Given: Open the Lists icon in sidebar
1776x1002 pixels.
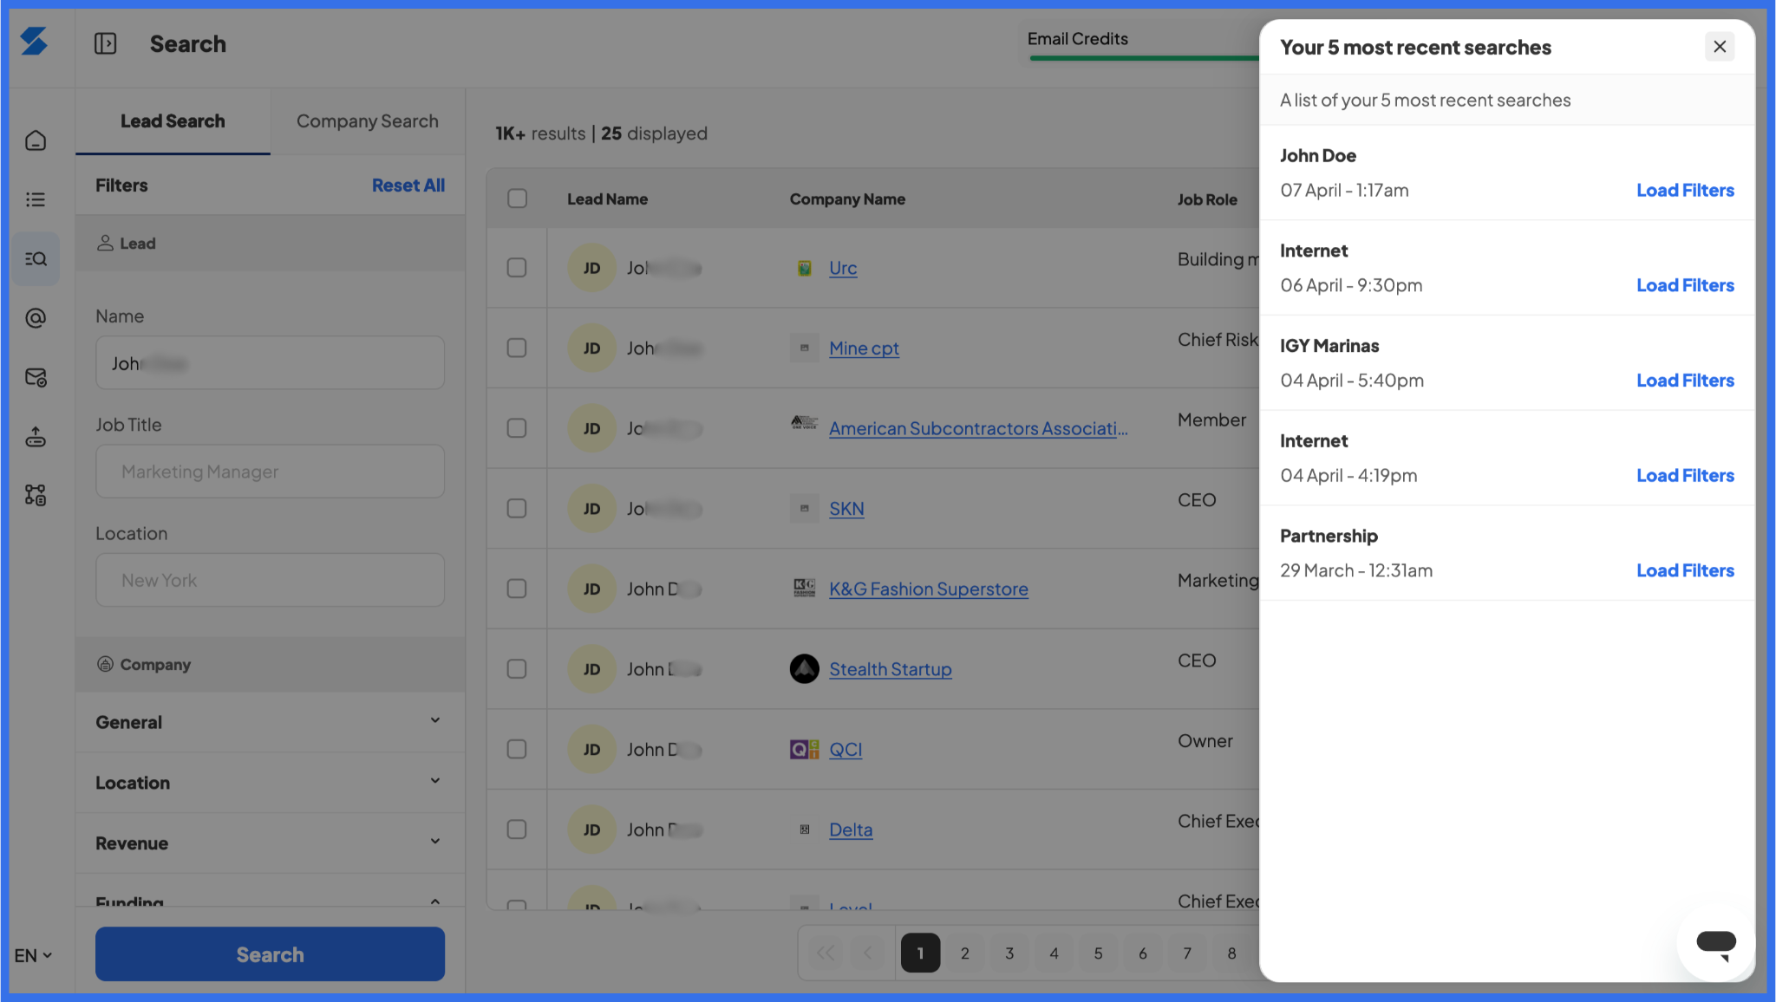Looking at the screenshot, I should [36, 199].
